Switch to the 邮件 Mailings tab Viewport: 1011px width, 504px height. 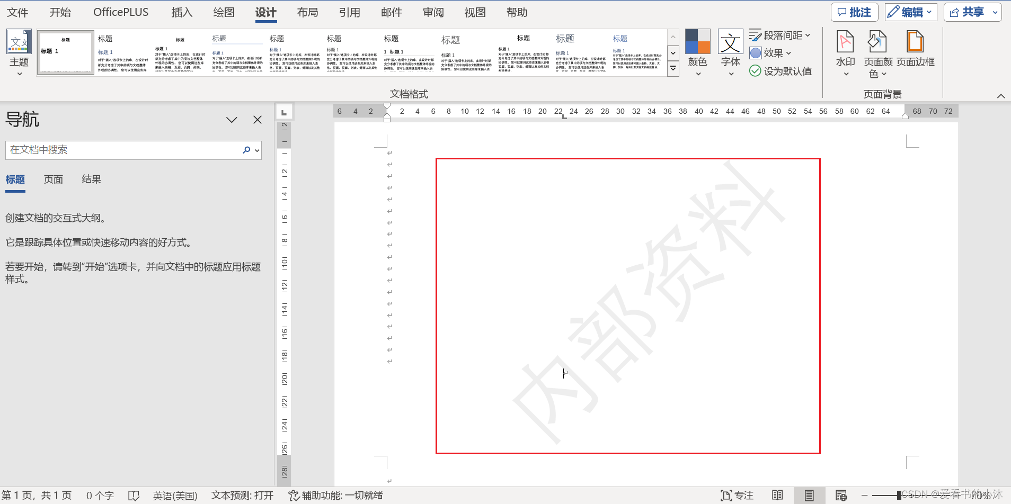point(392,12)
